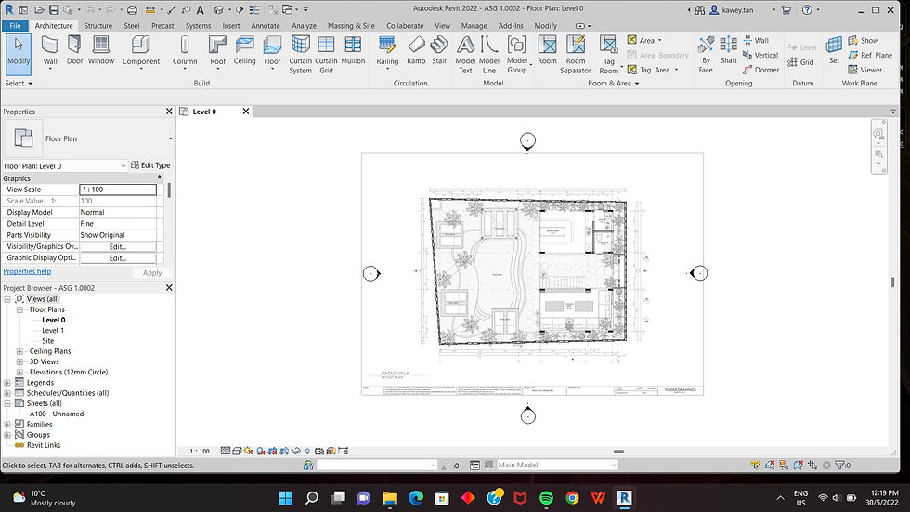Close the Level 0 view tab
Image resolution: width=910 pixels, height=512 pixels.
pyautogui.click(x=245, y=112)
